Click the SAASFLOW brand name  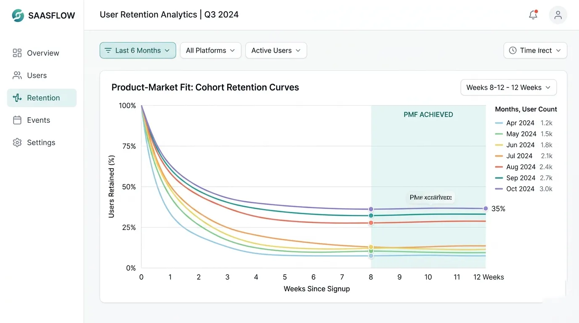click(x=51, y=16)
